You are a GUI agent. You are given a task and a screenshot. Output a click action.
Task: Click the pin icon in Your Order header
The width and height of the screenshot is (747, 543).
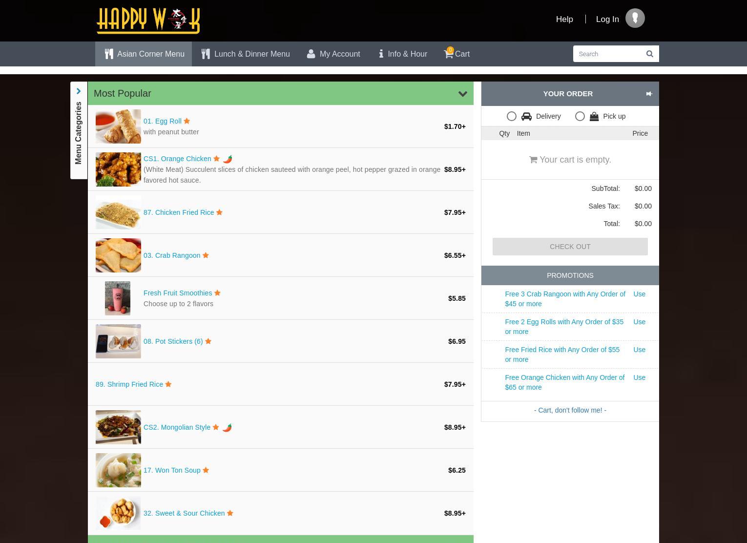coord(649,94)
